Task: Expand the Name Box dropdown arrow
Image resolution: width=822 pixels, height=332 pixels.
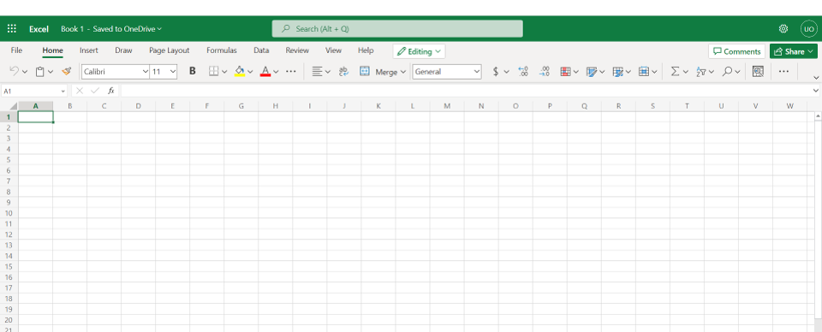Action: click(63, 91)
